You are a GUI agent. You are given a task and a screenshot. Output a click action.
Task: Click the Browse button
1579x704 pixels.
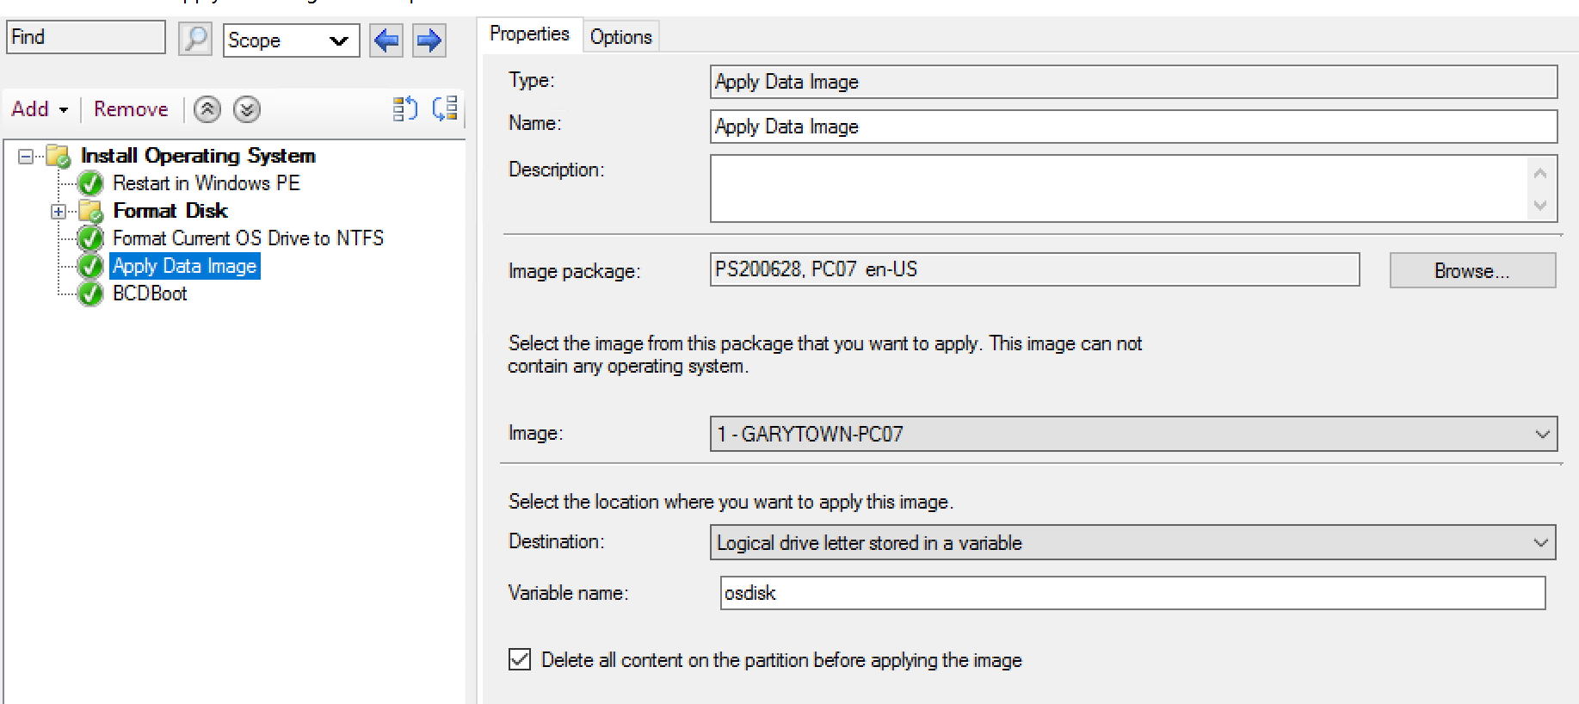pos(1471,271)
